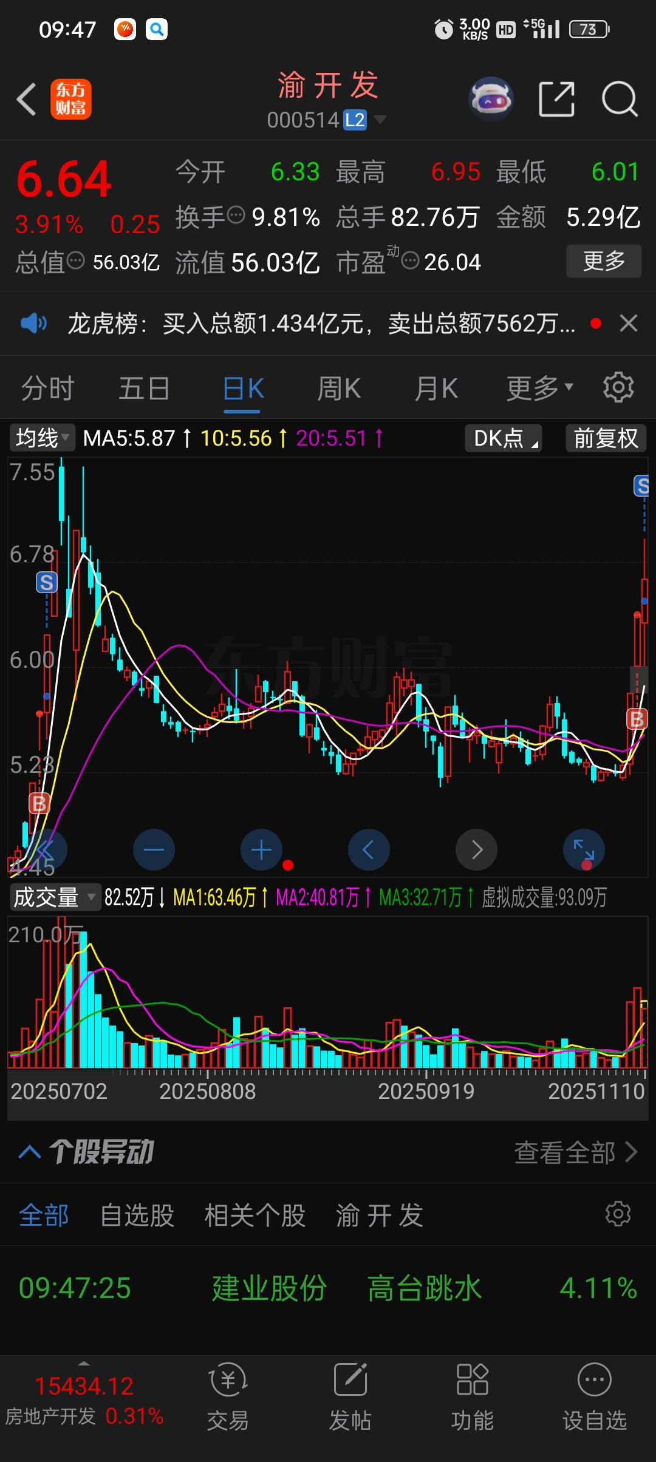Open the robot assistant avatar
Image resolution: width=656 pixels, height=1462 pixels.
[x=491, y=98]
